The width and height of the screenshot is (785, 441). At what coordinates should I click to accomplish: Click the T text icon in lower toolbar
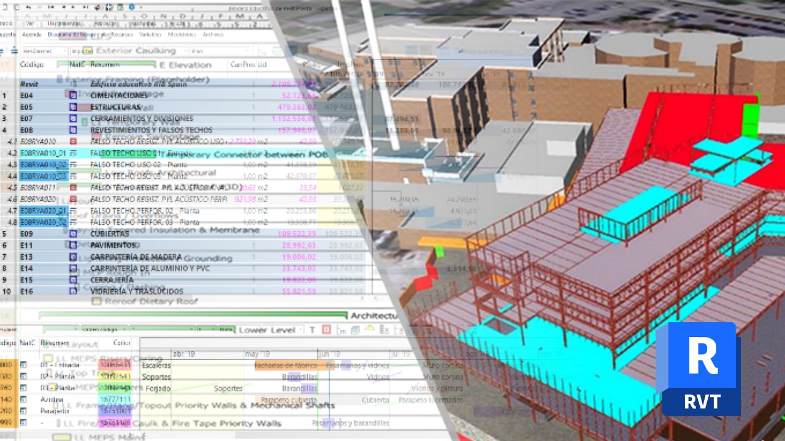312,330
